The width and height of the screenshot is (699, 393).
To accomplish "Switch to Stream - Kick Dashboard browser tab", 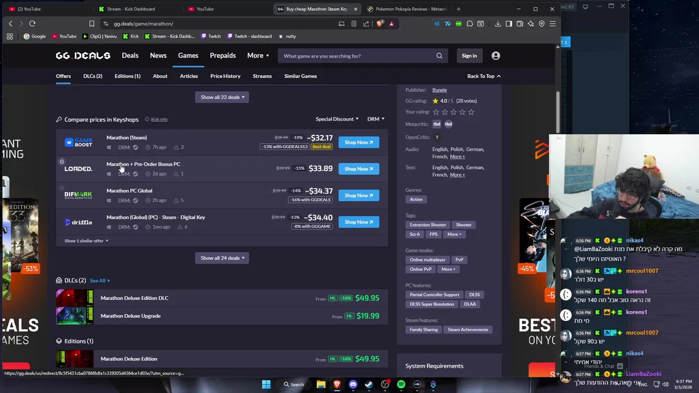I will click(131, 9).
